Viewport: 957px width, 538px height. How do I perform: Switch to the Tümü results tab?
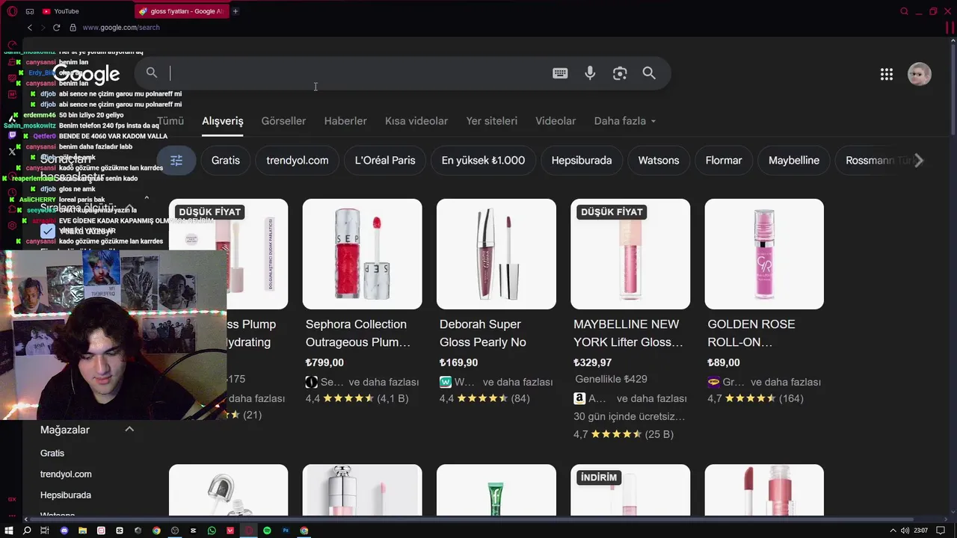tap(170, 121)
